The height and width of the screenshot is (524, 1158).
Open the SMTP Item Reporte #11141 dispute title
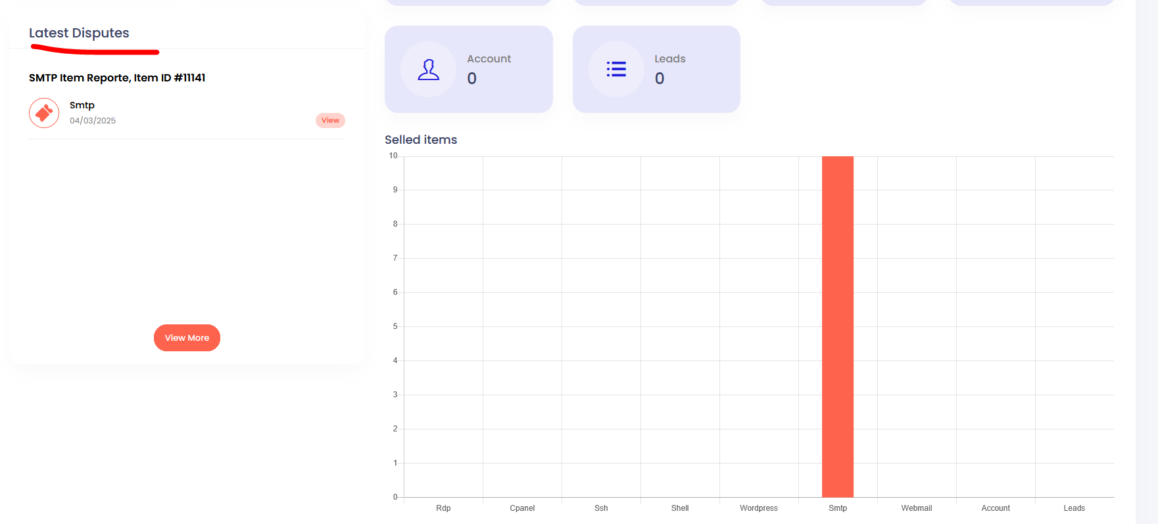click(117, 77)
